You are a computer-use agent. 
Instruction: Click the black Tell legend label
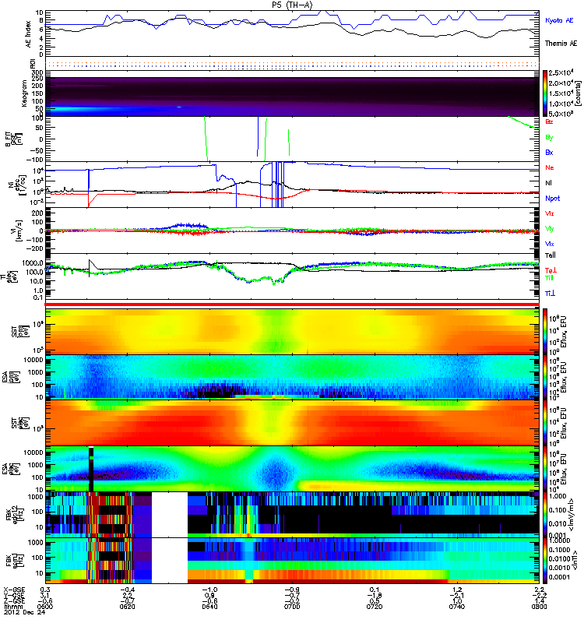(x=551, y=255)
